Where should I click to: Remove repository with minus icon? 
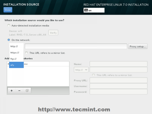click(x=19, y=91)
